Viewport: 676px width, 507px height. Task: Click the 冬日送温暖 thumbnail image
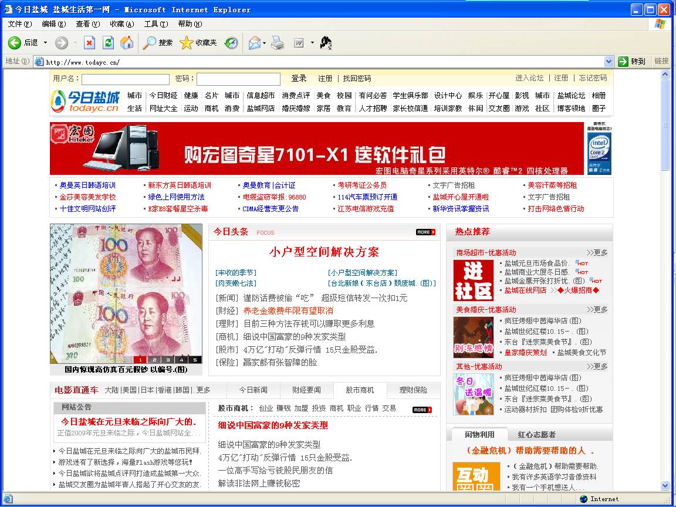(474, 394)
